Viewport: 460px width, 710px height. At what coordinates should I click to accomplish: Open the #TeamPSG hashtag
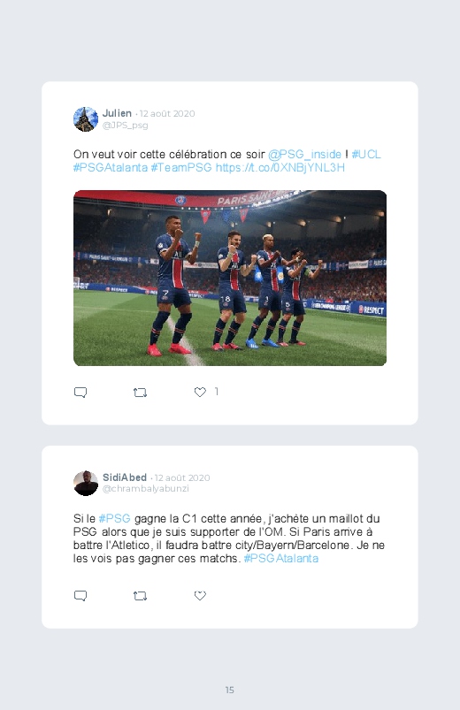coord(181,167)
